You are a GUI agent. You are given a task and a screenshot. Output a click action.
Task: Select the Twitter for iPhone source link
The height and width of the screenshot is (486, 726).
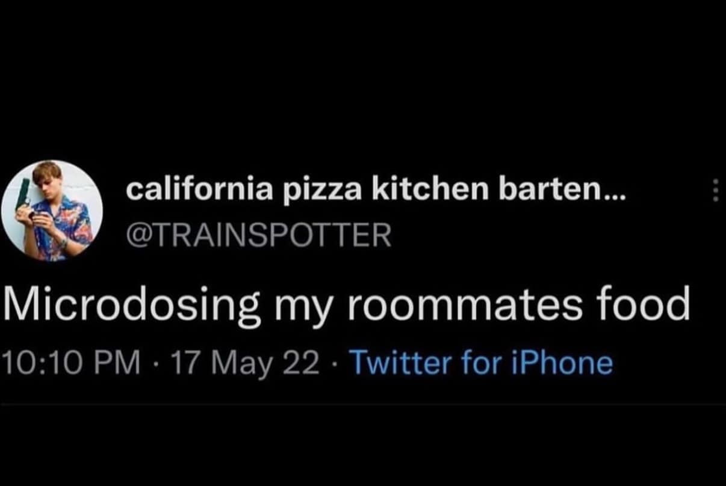coord(481,363)
